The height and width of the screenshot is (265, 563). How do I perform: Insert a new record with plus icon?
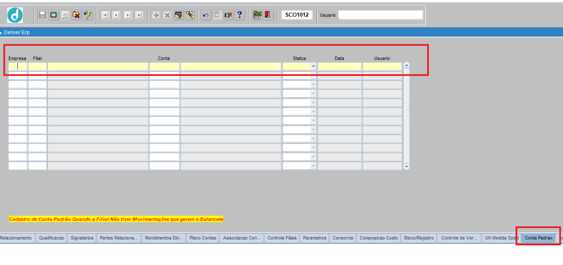click(x=156, y=15)
